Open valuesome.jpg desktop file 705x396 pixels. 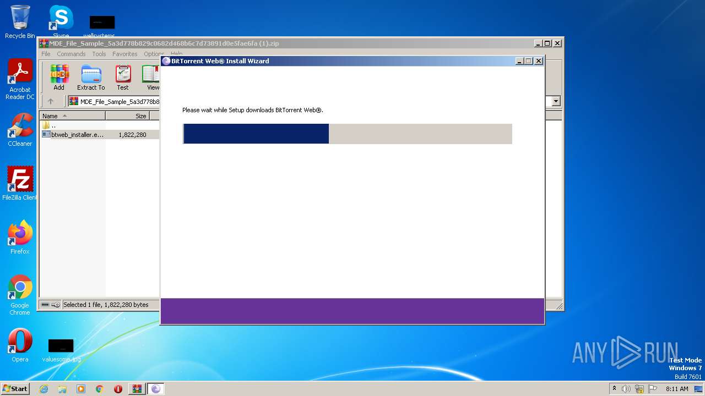coord(61,350)
